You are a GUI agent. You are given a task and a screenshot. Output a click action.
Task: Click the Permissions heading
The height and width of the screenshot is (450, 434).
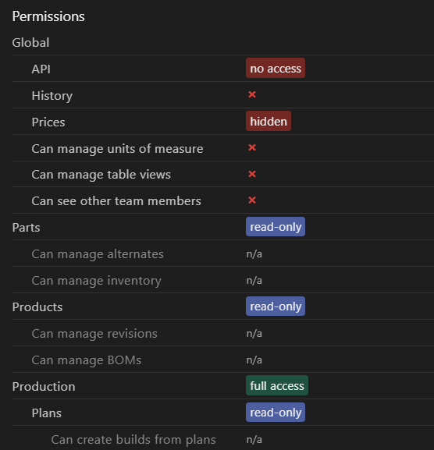(48, 16)
